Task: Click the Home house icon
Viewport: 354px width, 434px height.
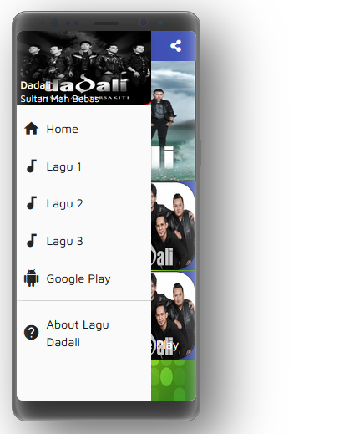Action: (31, 129)
